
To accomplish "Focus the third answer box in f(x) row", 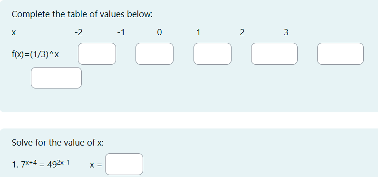I will click(213, 54).
